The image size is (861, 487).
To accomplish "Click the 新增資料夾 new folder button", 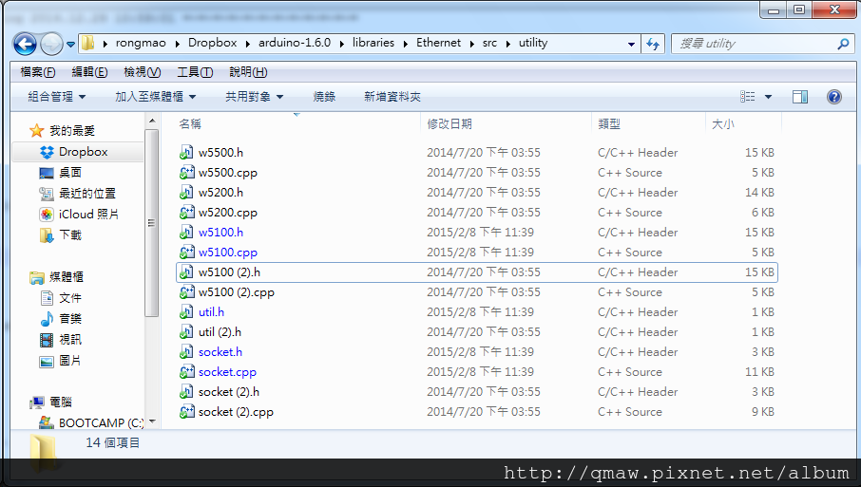I will [392, 97].
